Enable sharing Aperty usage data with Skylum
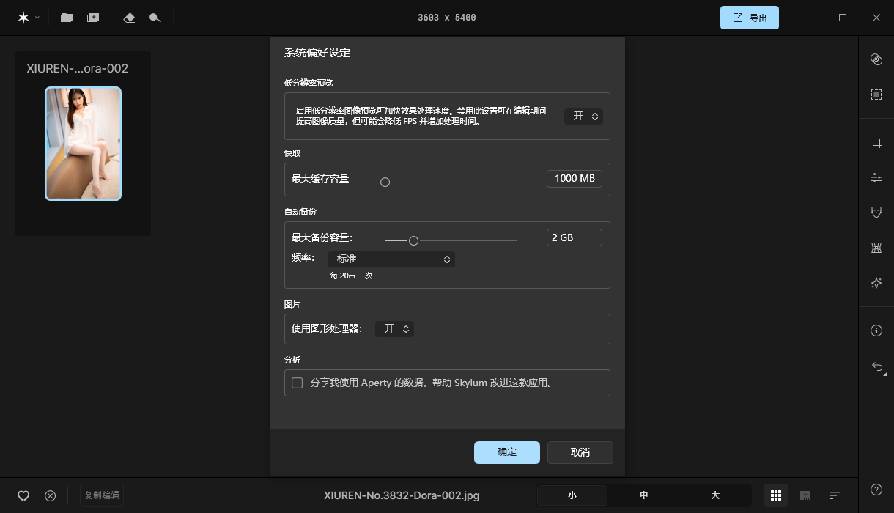The height and width of the screenshot is (513, 894). coord(297,383)
